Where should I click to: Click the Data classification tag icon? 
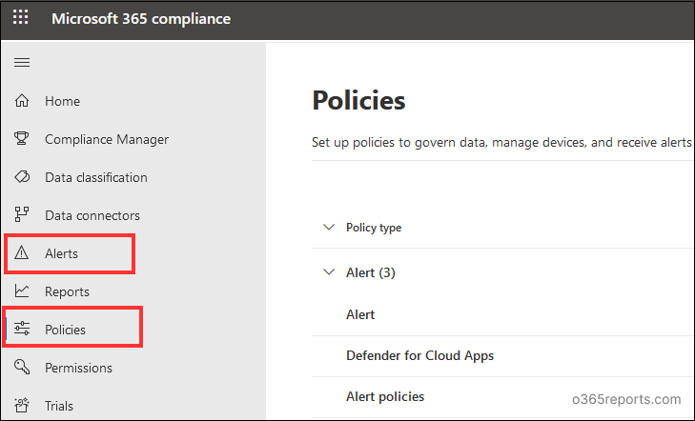22,177
